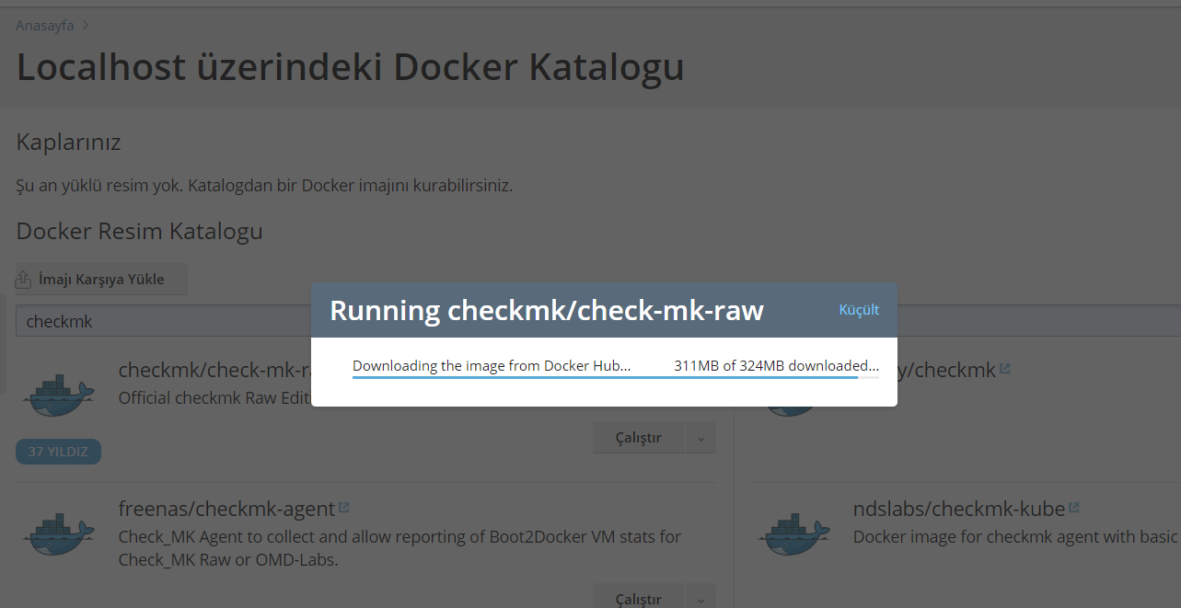Click the Docker Resim Katalogu heading

pyautogui.click(x=140, y=231)
